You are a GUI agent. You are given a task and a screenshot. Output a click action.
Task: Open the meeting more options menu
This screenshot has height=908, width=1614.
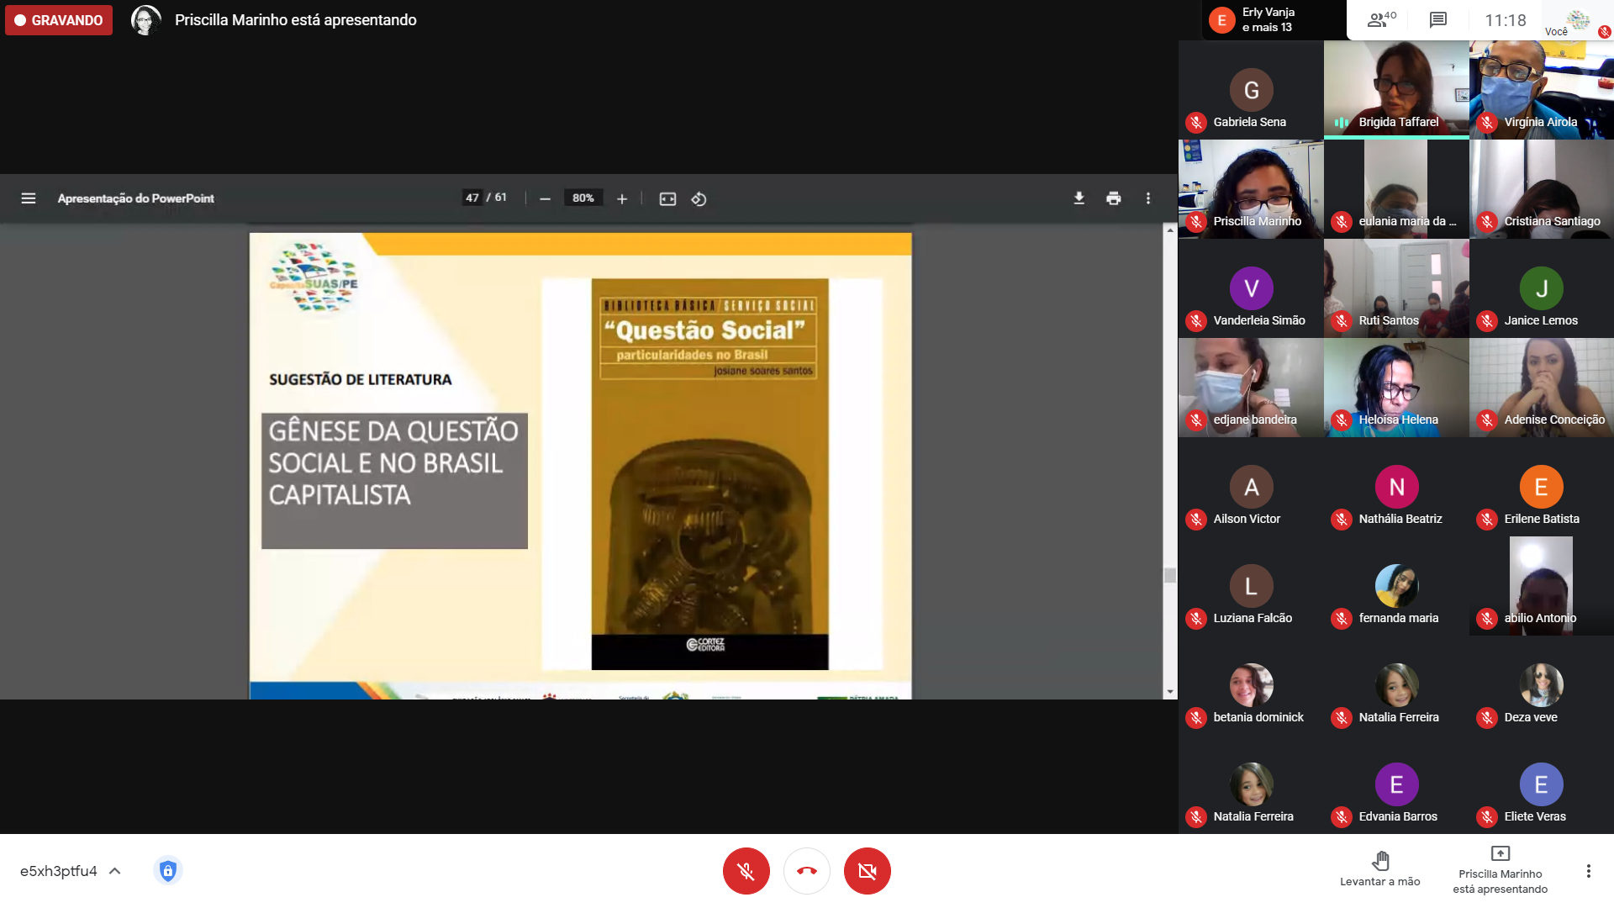click(x=1588, y=871)
